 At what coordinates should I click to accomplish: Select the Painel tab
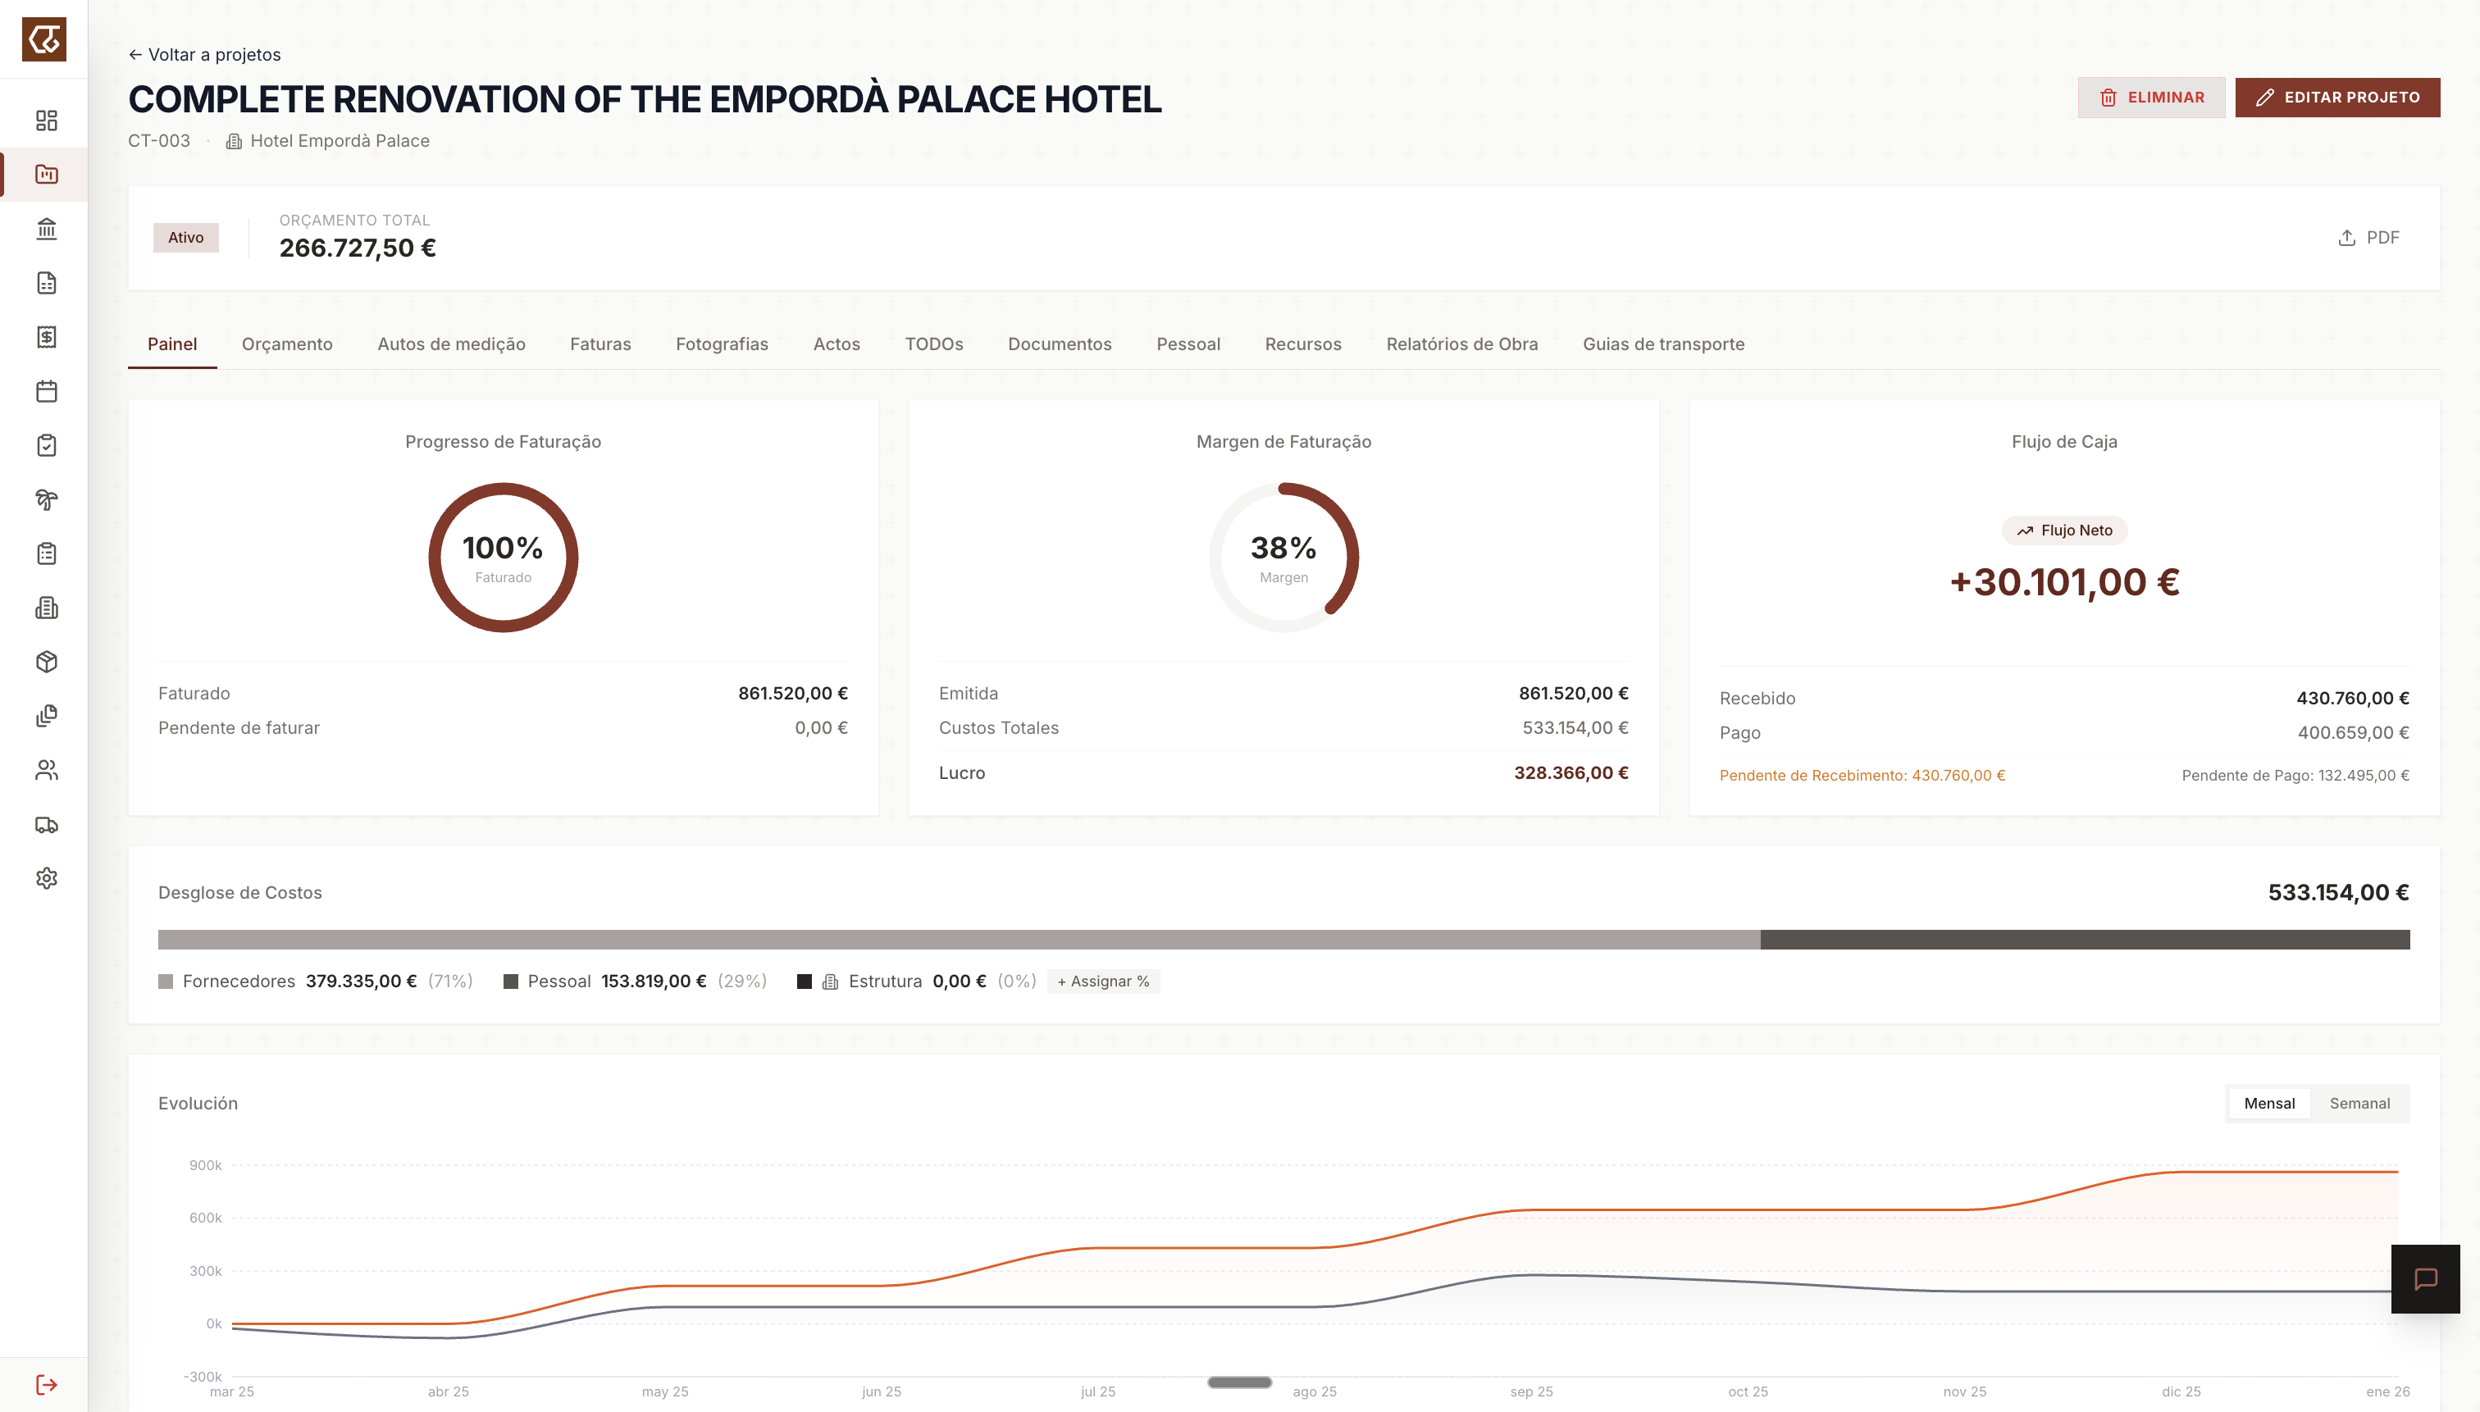[171, 344]
